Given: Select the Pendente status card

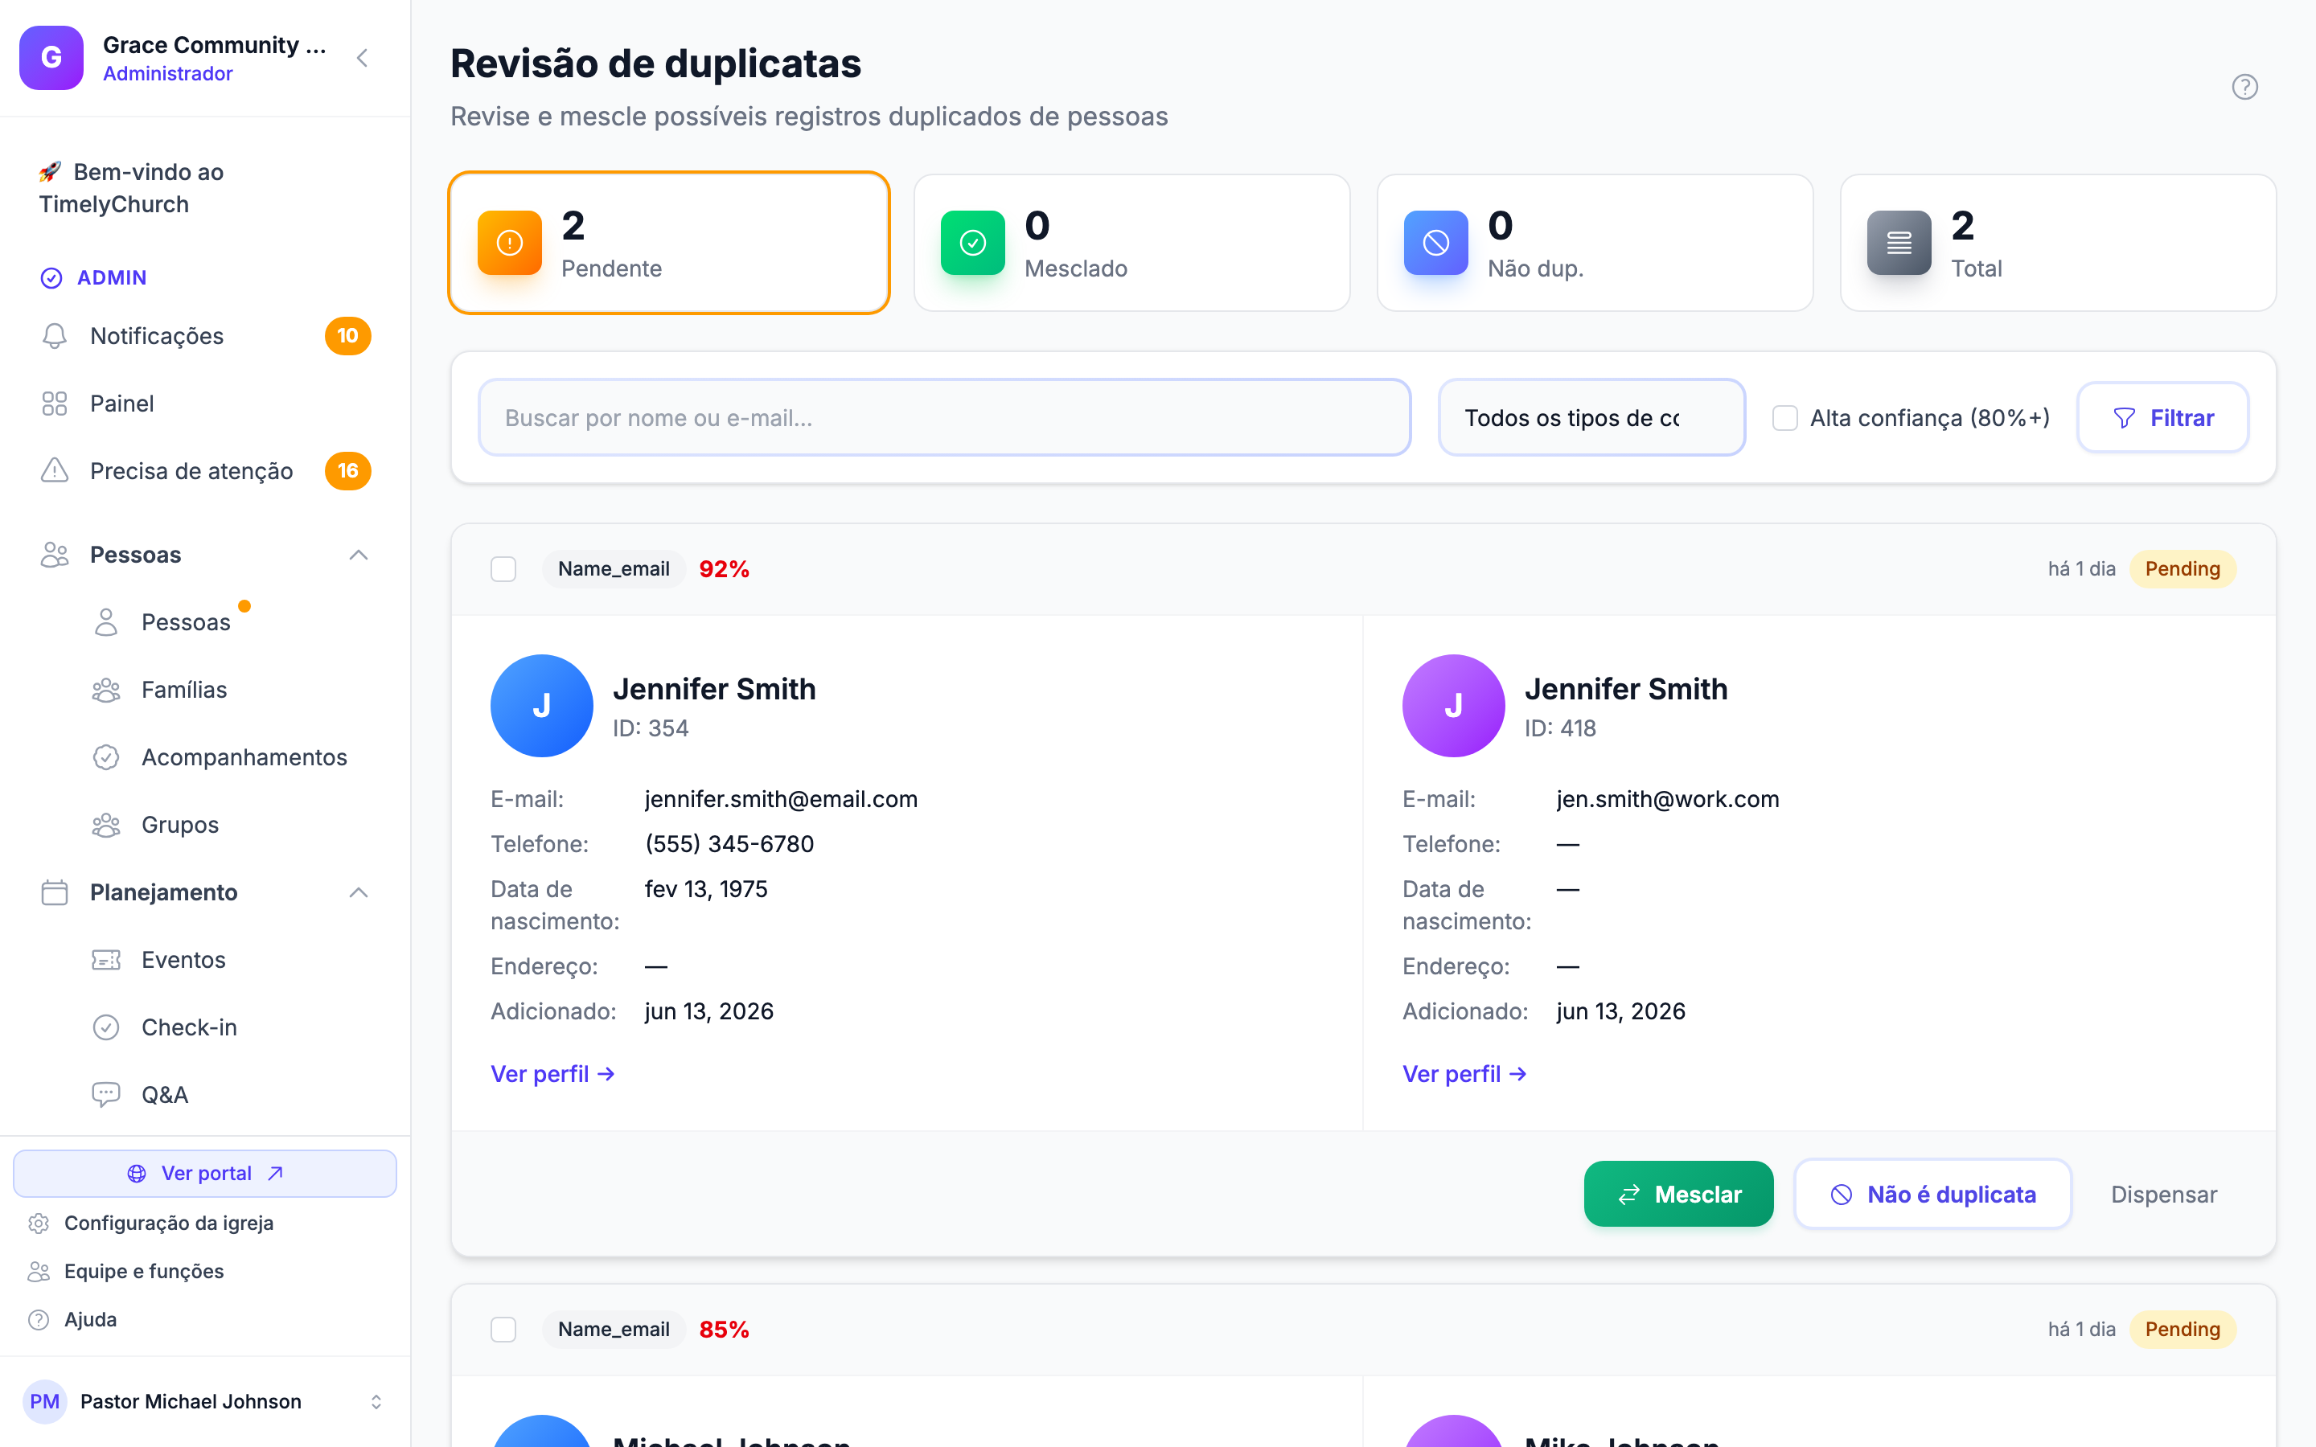Looking at the screenshot, I should (669, 243).
